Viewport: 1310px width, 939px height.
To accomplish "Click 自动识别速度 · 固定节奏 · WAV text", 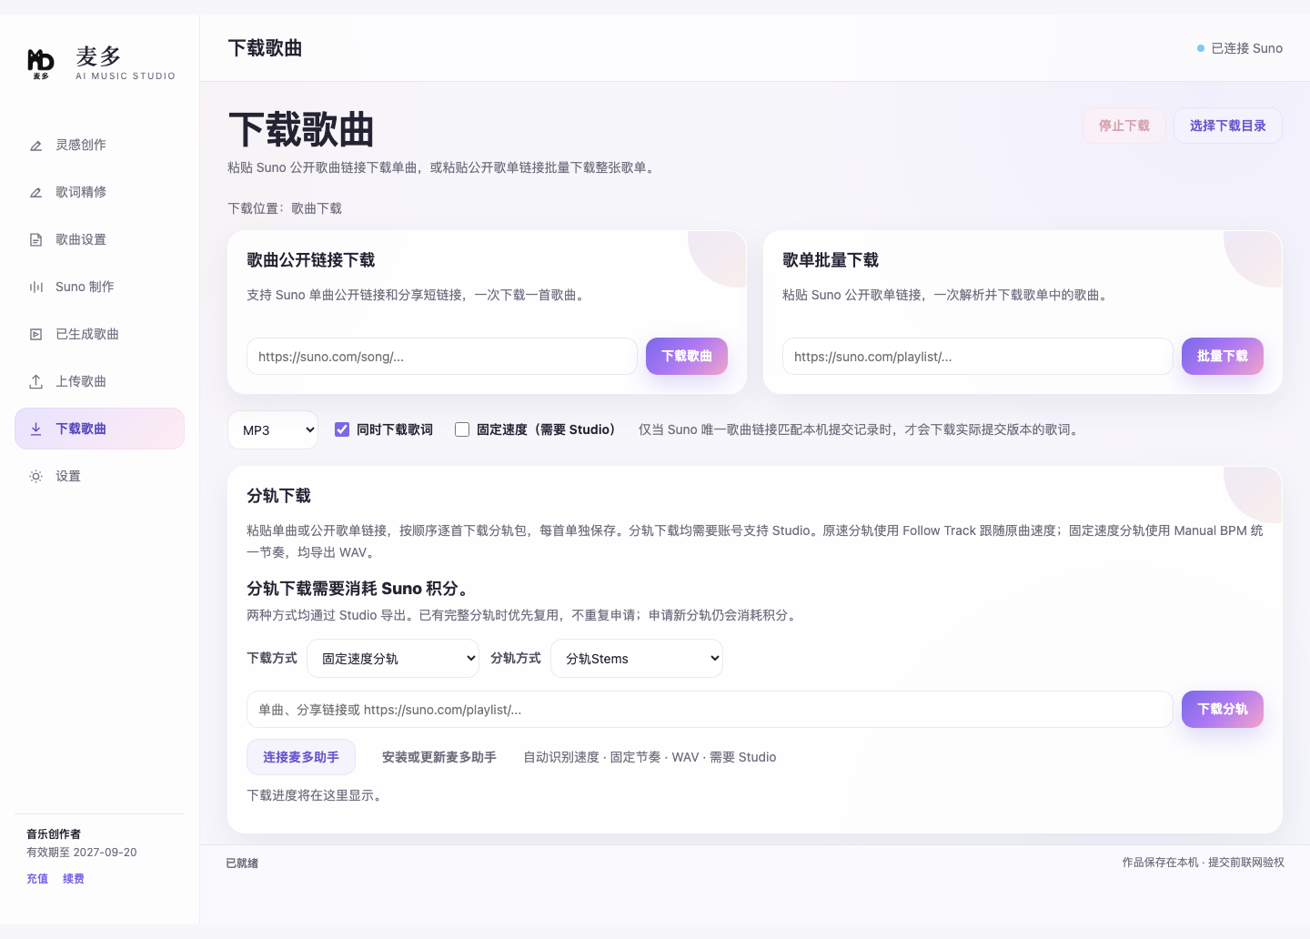I will pos(611,757).
